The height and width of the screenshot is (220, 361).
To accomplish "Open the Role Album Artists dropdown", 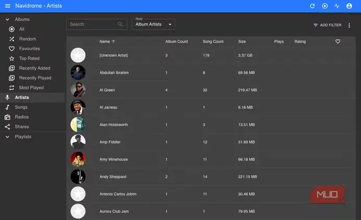I will click(153, 25).
